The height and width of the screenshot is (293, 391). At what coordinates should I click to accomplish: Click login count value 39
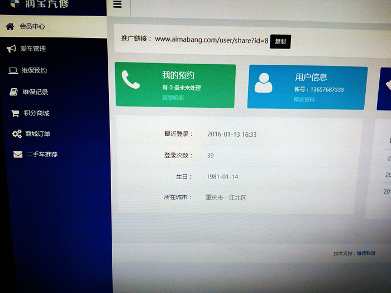[x=210, y=156]
